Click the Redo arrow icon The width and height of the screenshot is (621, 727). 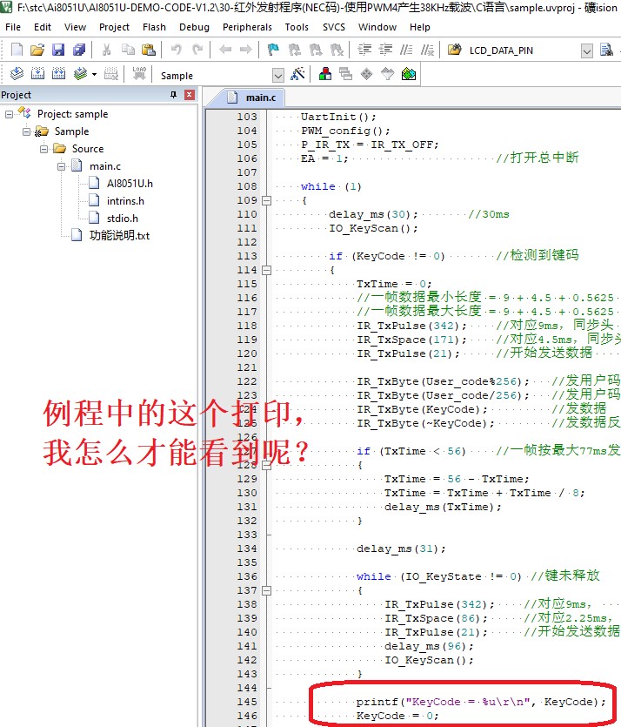coord(197,50)
